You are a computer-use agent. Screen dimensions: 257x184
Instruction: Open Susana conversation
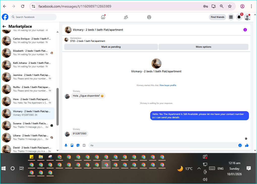(28, 125)
